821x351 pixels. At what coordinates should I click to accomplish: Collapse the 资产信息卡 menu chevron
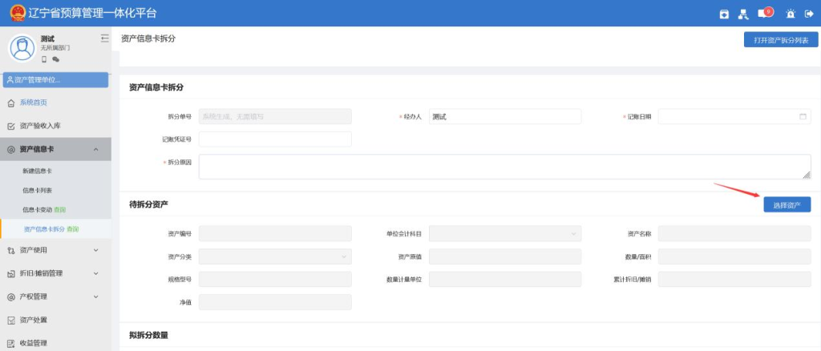point(96,150)
